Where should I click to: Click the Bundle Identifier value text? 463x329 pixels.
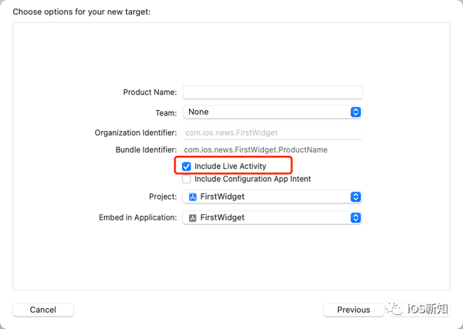click(255, 149)
